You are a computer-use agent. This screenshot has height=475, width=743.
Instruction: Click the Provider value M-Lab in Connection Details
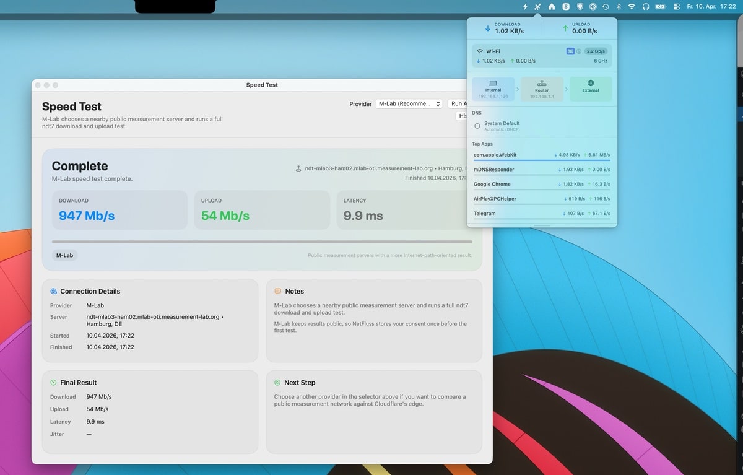95,305
